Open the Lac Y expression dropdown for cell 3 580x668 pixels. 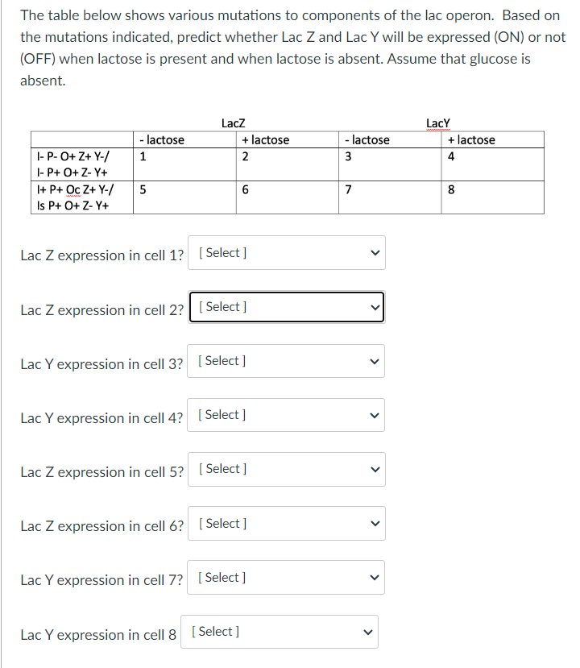coord(286,361)
